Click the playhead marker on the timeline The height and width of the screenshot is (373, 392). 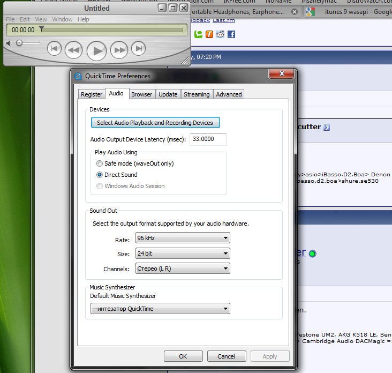coord(41,28)
